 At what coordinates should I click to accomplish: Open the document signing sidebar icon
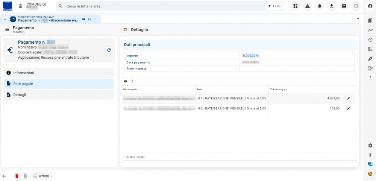[x=370, y=68]
